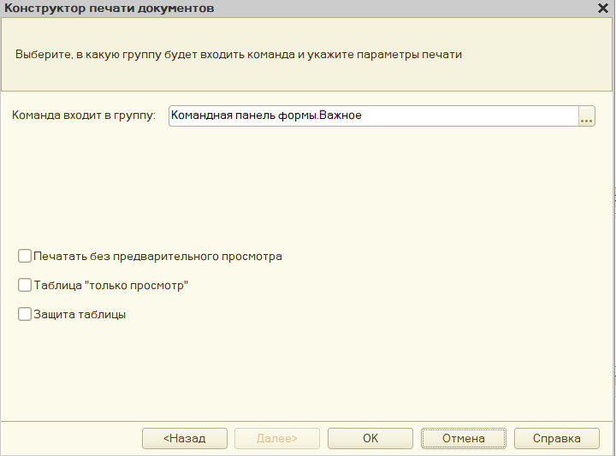Go back with the <Назад button
The height and width of the screenshot is (456, 616).
185,438
